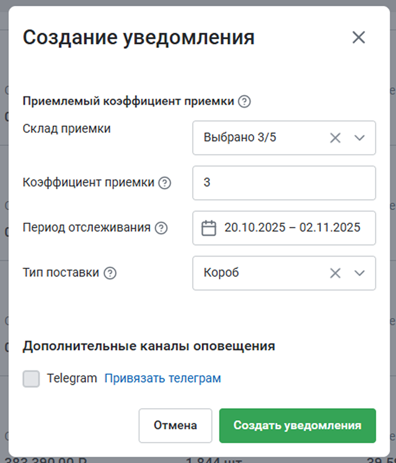396x463 pixels.
Task: Open the 'Выбрано 3/5' warehouse selector
Action: coord(260,138)
